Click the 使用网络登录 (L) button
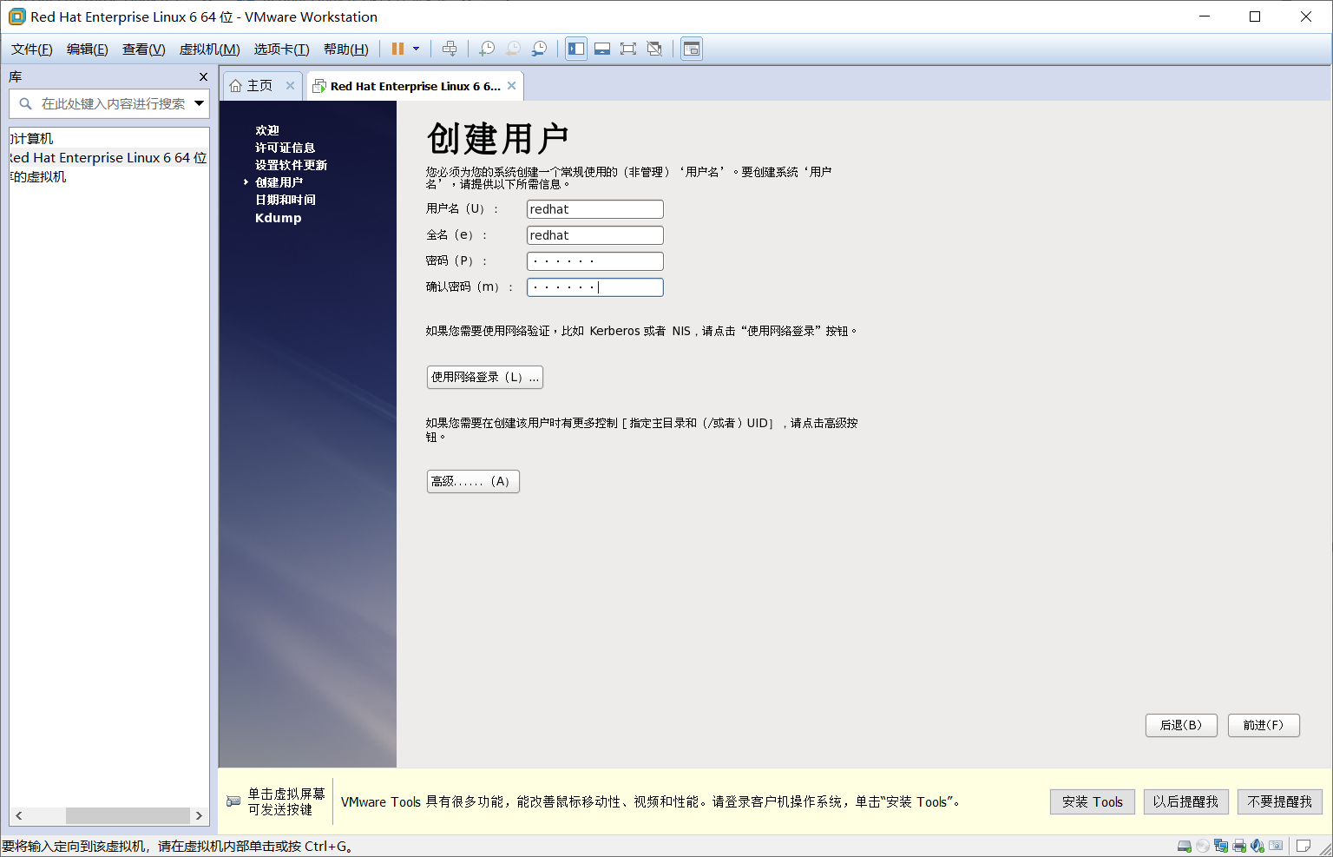This screenshot has height=857, width=1333. coord(485,377)
